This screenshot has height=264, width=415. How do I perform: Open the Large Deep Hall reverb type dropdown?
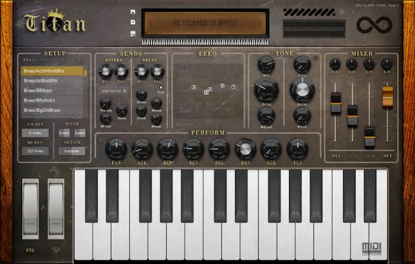pos(113,91)
